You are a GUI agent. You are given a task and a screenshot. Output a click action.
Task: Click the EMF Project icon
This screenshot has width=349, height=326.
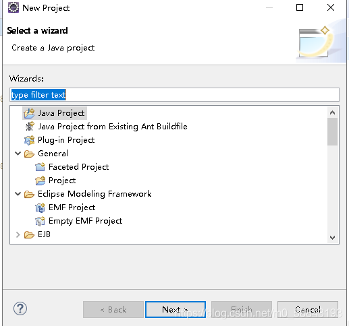(x=41, y=207)
